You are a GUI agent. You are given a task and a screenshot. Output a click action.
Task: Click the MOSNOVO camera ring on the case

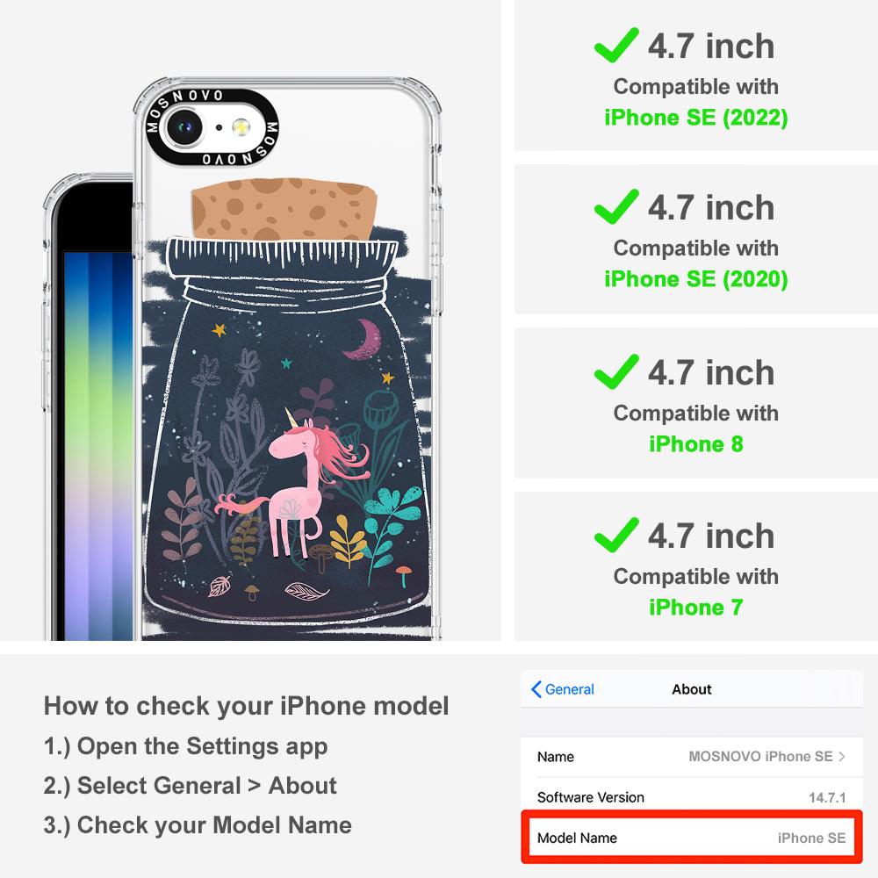pos(211,127)
